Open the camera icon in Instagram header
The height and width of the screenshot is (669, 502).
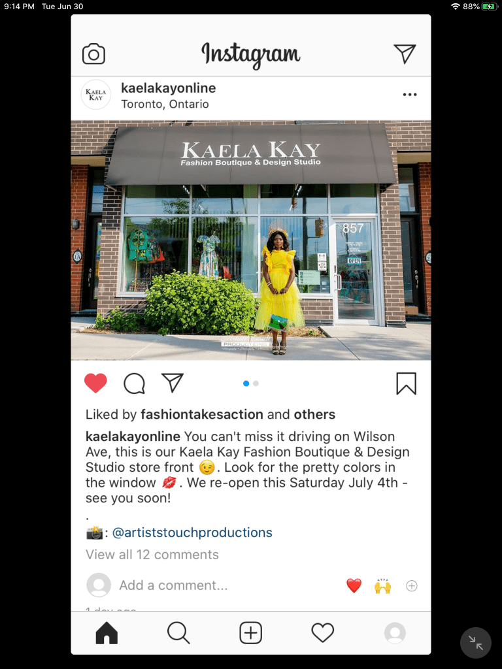93,54
